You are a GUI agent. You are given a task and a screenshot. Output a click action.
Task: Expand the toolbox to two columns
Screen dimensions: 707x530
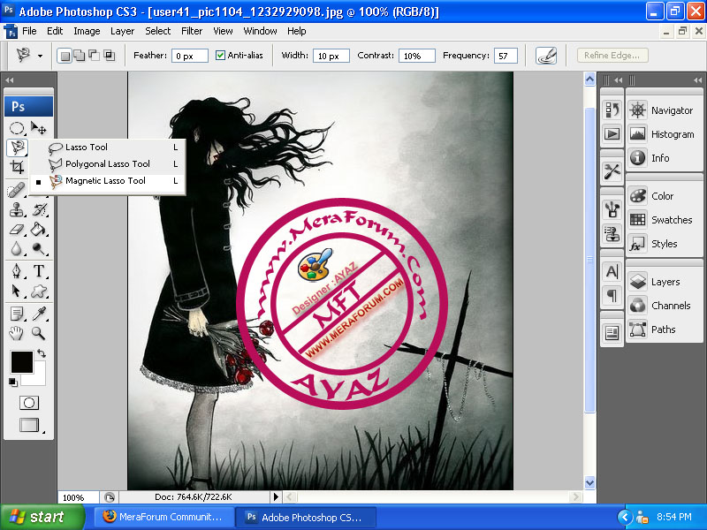(9, 80)
